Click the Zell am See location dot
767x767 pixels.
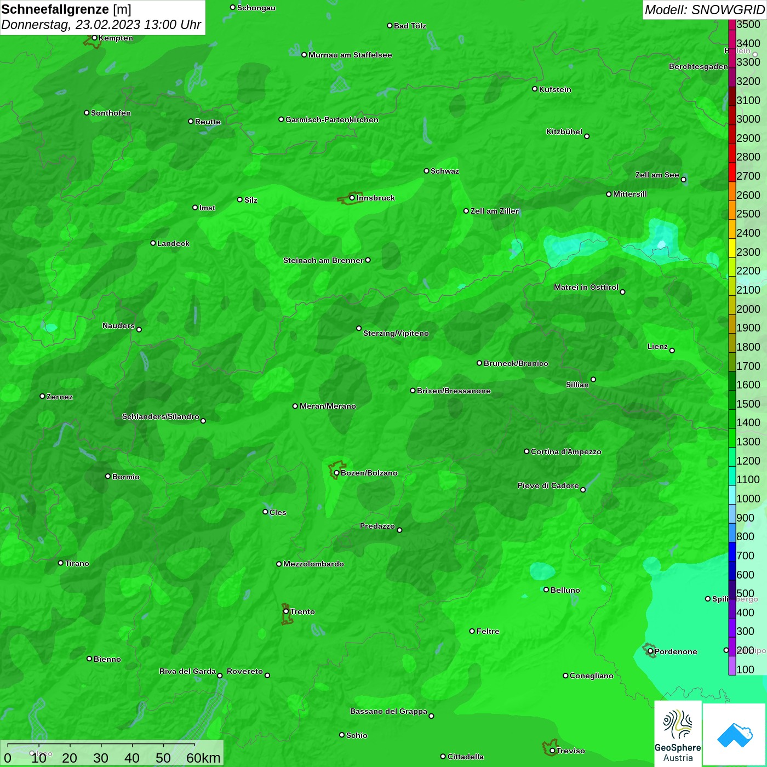pos(683,180)
